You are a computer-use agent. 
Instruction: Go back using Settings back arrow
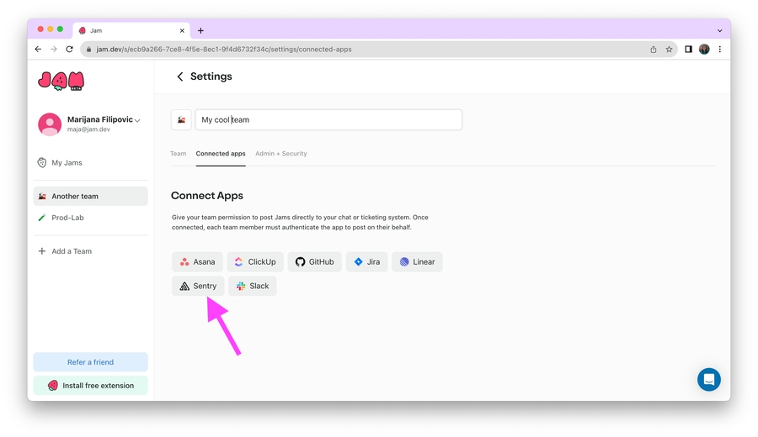(x=180, y=76)
